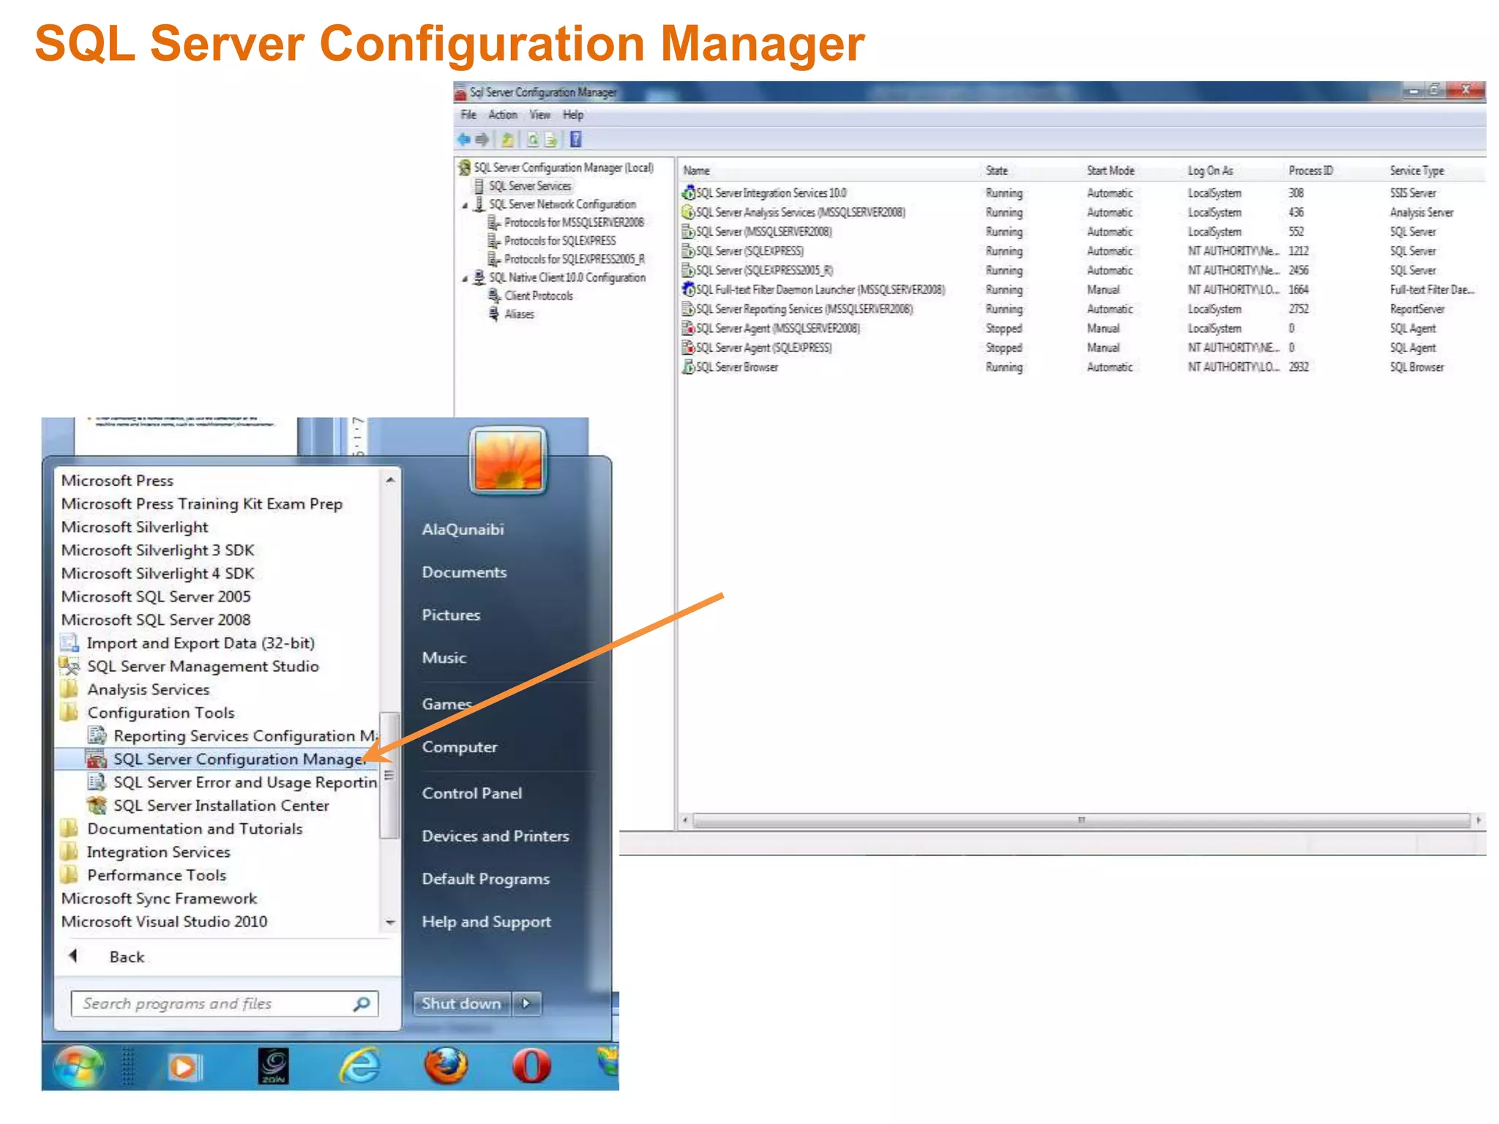Open SQL Server Management Studio
Image resolution: width=1499 pixels, height=1124 pixels.
coord(190,667)
